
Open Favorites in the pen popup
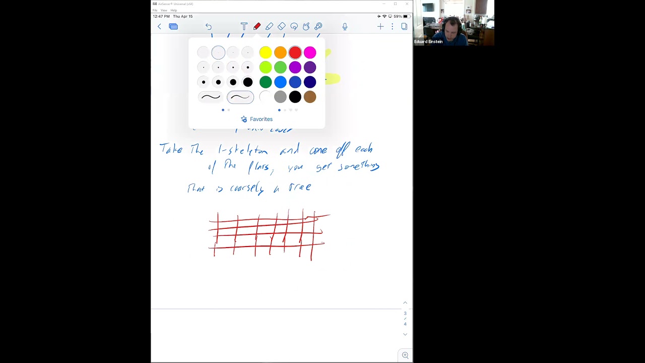[x=257, y=119]
